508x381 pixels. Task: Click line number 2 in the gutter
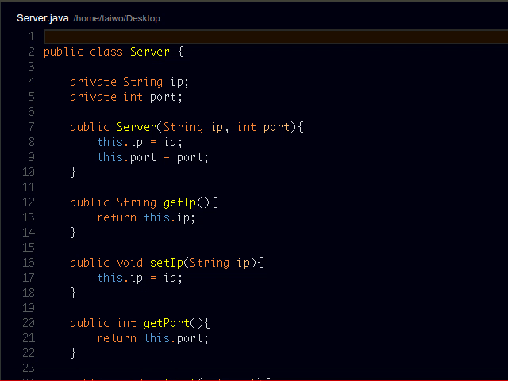pos(32,52)
